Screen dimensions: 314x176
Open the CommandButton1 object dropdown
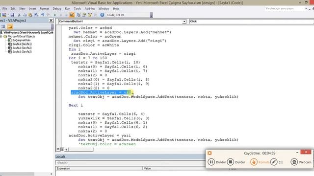(x=184, y=22)
